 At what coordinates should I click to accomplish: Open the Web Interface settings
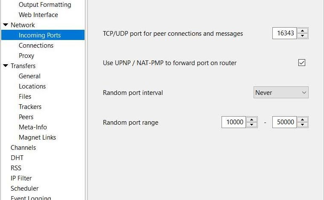(x=38, y=15)
